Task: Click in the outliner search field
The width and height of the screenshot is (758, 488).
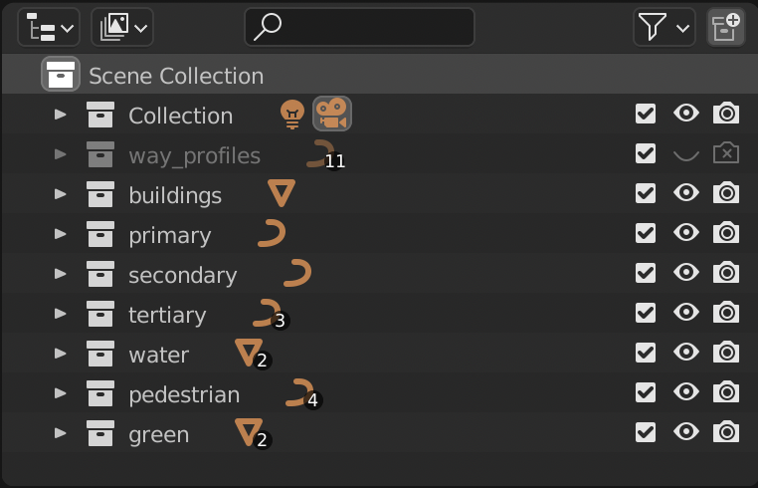Action: [360, 27]
